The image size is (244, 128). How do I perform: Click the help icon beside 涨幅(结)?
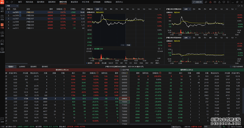click(x=65, y=9)
